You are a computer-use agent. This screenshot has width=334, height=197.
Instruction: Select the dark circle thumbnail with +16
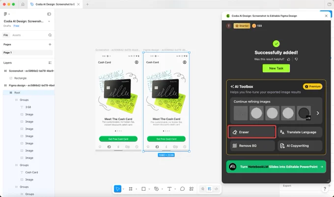coord(304,113)
